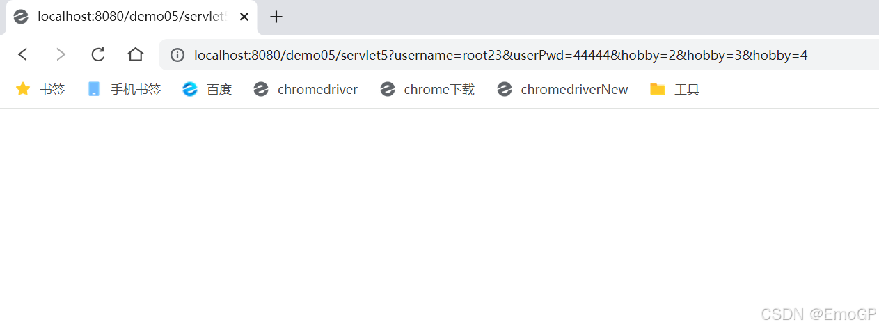Expand the 工具 bookmarks folder
The image size is (879, 329).
point(674,89)
